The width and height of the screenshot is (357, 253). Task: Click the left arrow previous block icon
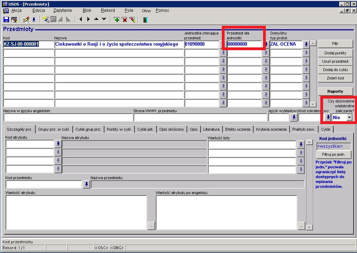pos(81,19)
